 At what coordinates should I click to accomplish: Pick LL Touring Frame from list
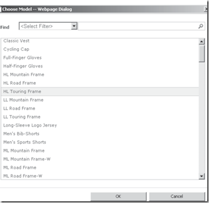click(x=100, y=117)
